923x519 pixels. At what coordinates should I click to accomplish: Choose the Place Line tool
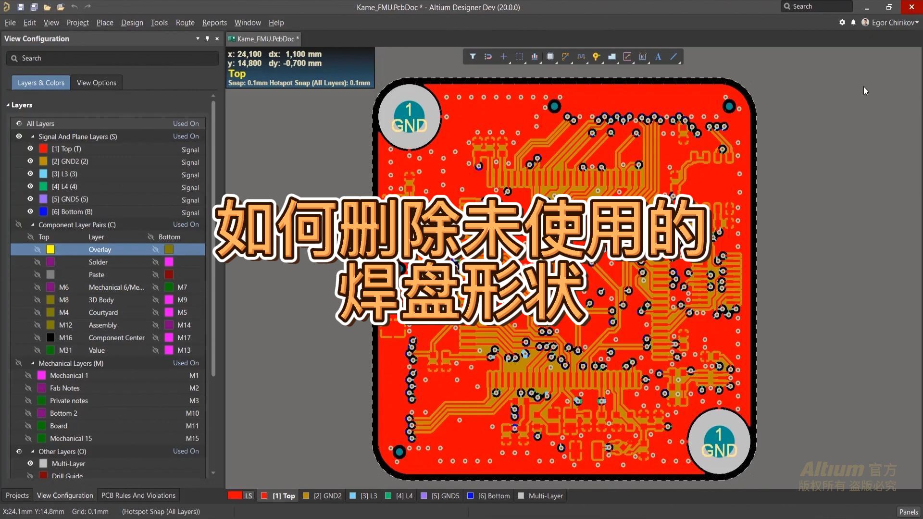coord(674,57)
